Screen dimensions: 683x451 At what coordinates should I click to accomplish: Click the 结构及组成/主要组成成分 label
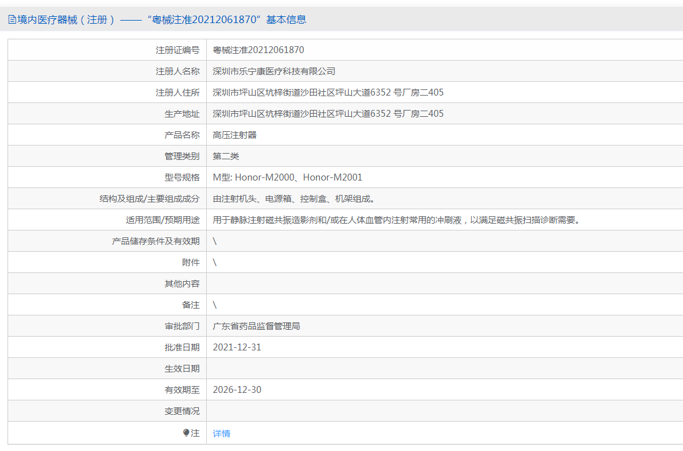[149, 199]
